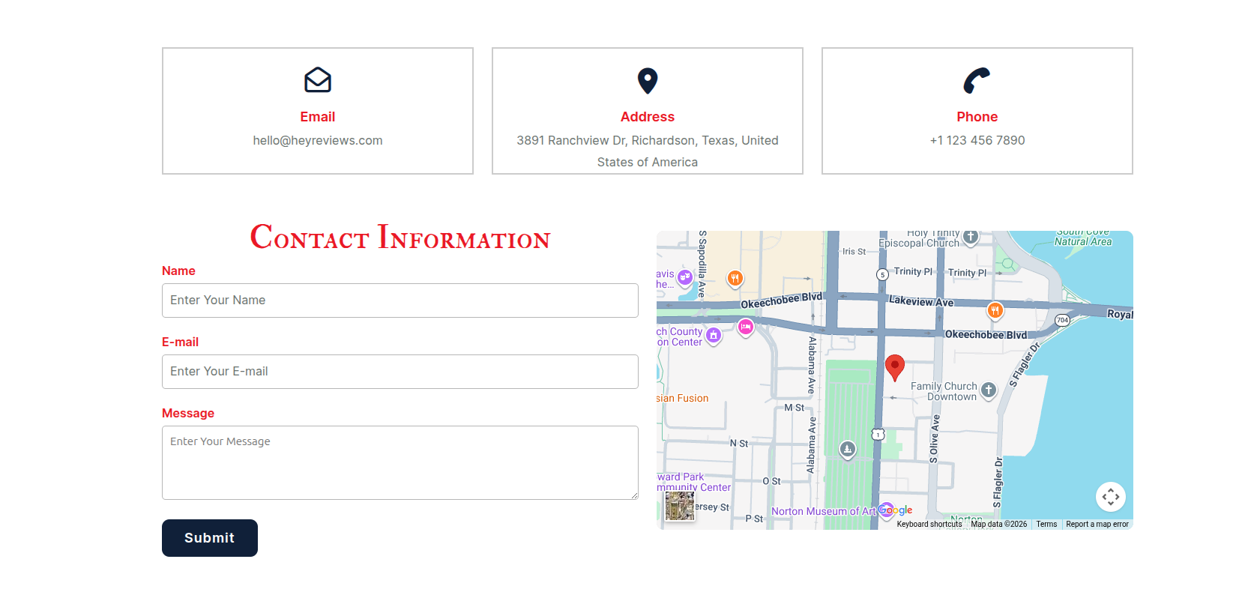Click Report a map error link
The height and width of the screenshot is (604, 1248).
coord(1097,525)
